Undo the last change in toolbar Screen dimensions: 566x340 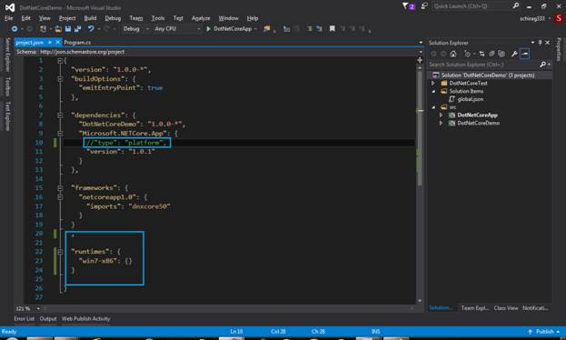tap(91, 28)
